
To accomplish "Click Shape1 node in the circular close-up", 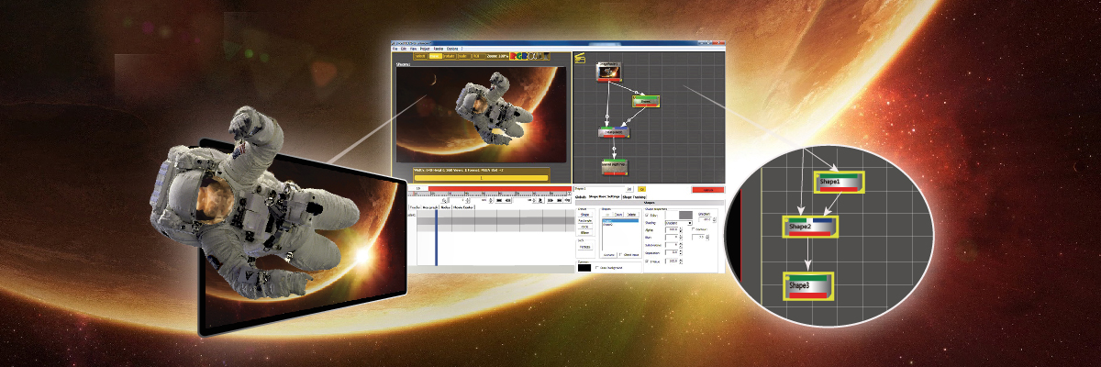I will (x=840, y=183).
